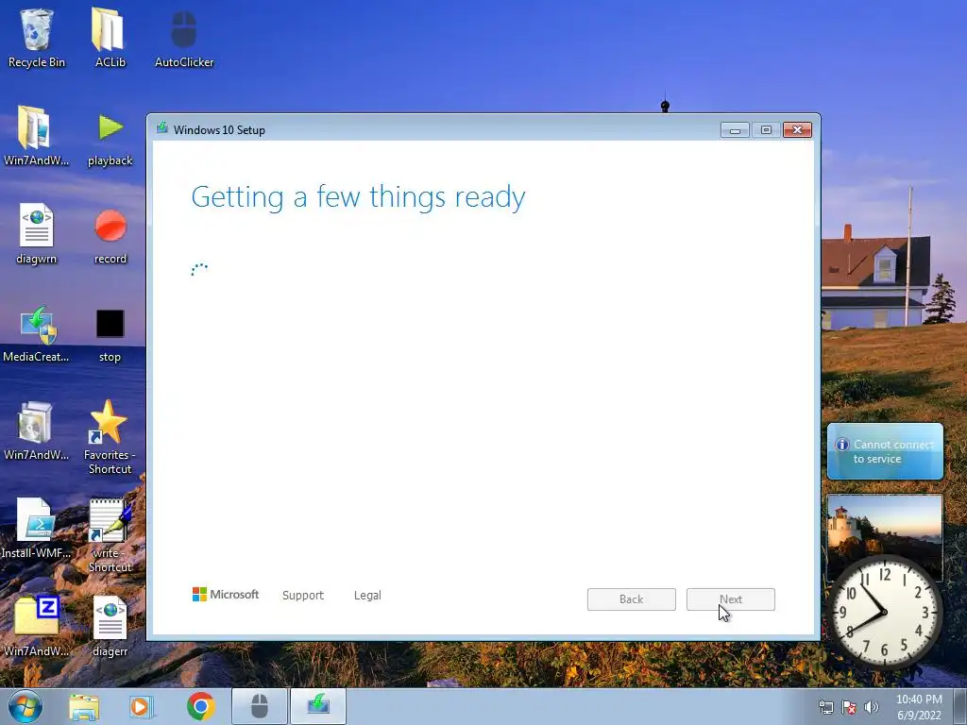Maximize the Windows 10 Setup window
The height and width of the screenshot is (725, 967).
click(x=766, y=130)
